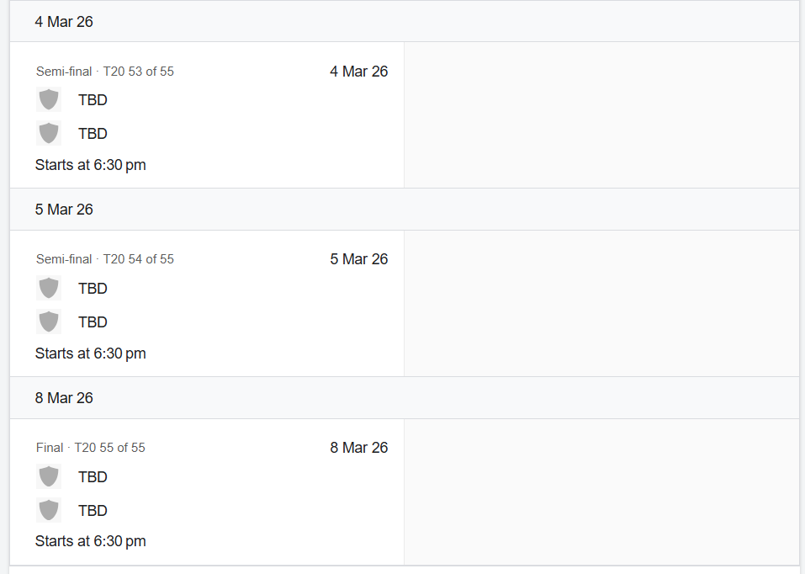This screenshot has height=574, width=805.
Task: Click first team shield icon in Semi-final 54
Action: coord(49,288)
